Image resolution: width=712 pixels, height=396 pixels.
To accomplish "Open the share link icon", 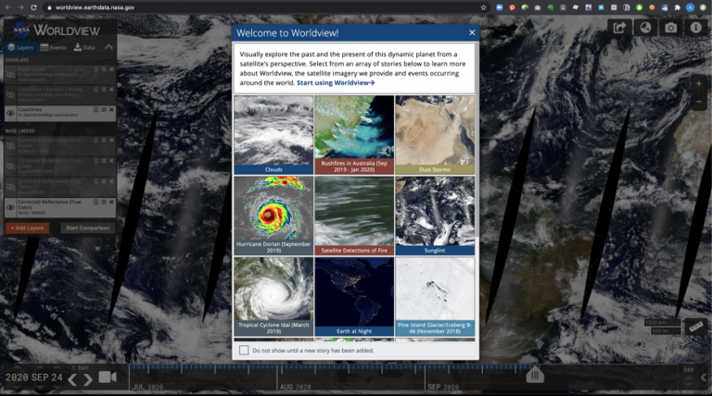I will (x=620, y=28).
